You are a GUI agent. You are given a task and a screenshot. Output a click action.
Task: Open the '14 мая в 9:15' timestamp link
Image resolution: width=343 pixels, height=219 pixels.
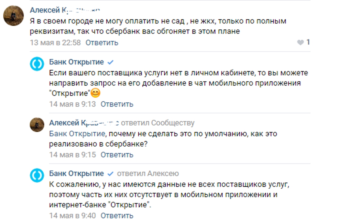[x=72, y=155]
